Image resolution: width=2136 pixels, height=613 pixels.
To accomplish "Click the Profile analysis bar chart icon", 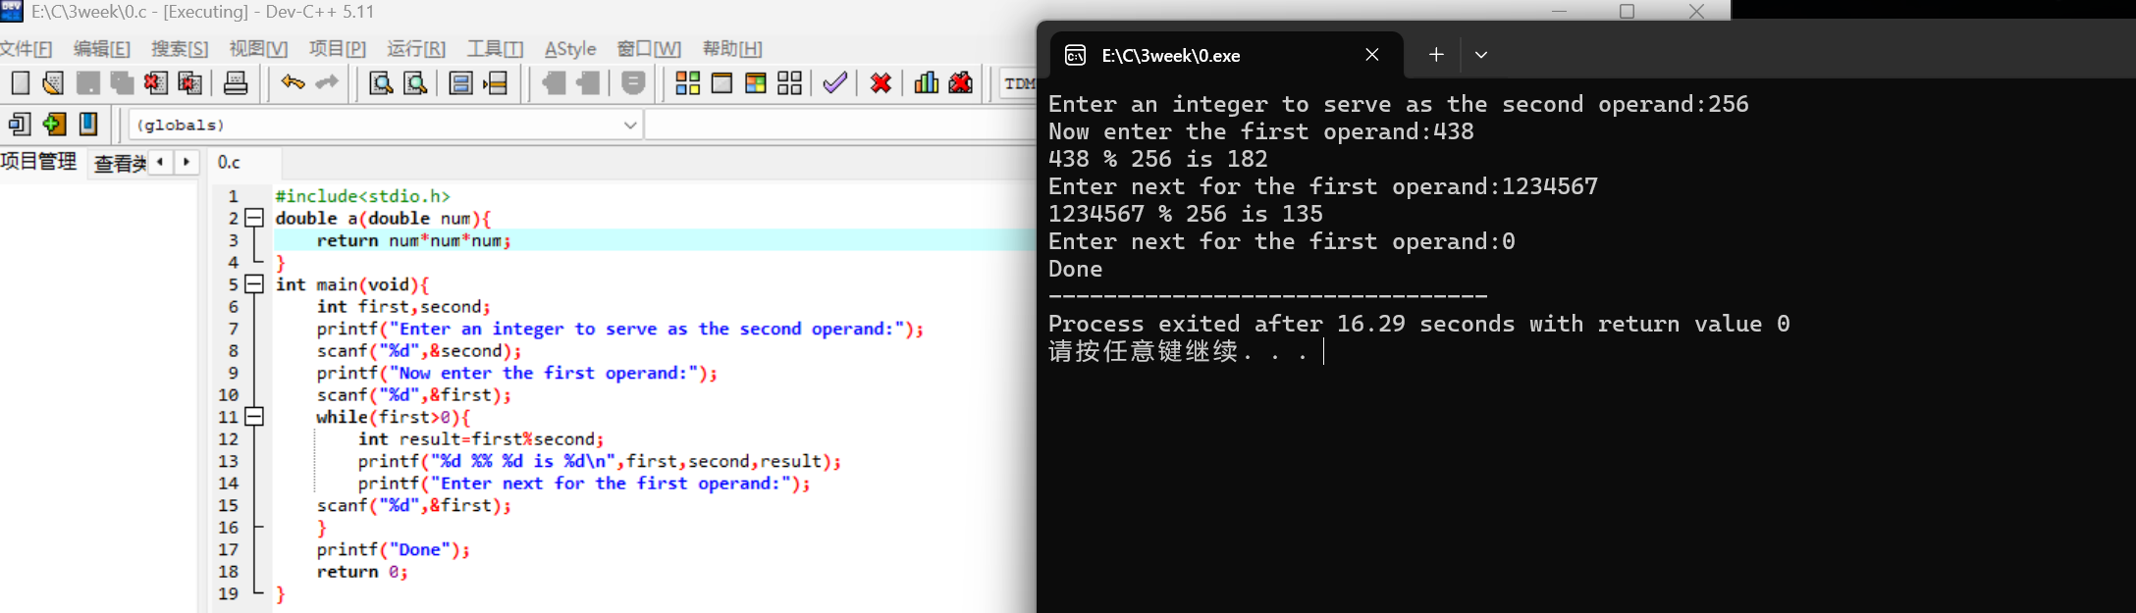I will pyautogui.click(x=926, y=83).
